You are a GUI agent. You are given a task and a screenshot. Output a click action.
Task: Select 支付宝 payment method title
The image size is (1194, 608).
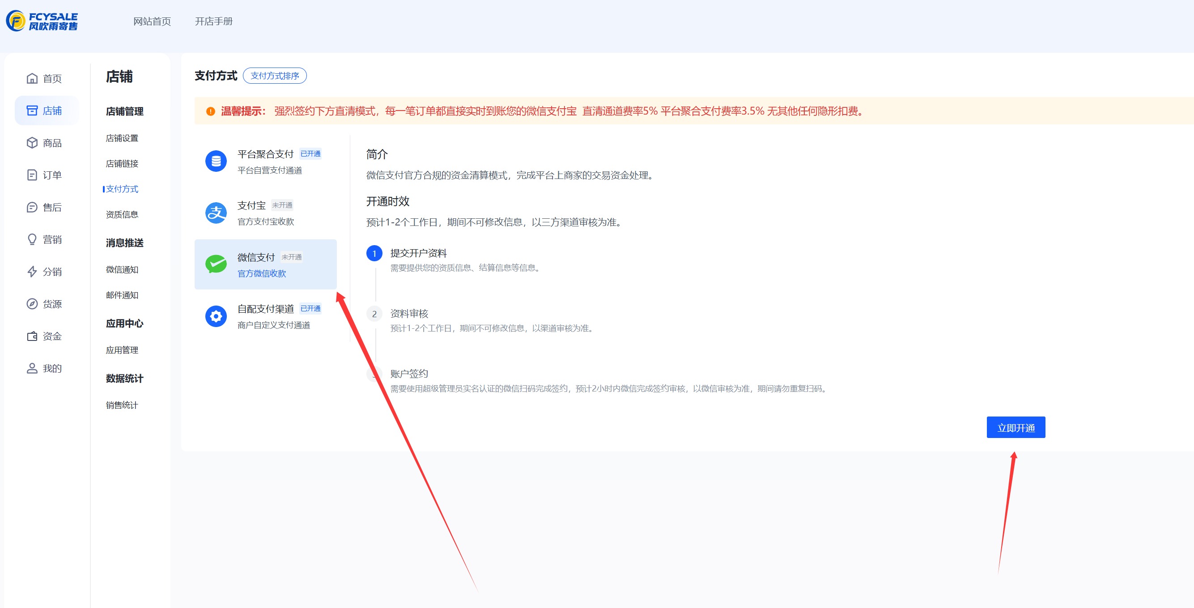click(252, 205)
